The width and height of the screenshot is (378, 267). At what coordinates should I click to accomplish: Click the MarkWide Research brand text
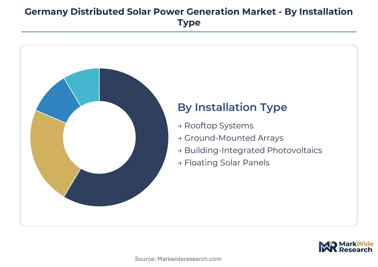356,247
